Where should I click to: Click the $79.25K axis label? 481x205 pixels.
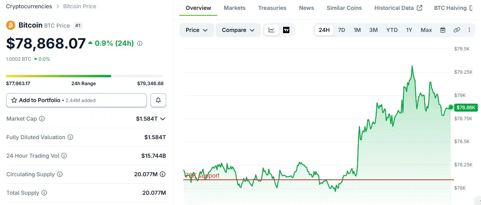click(x=464, y=72)
